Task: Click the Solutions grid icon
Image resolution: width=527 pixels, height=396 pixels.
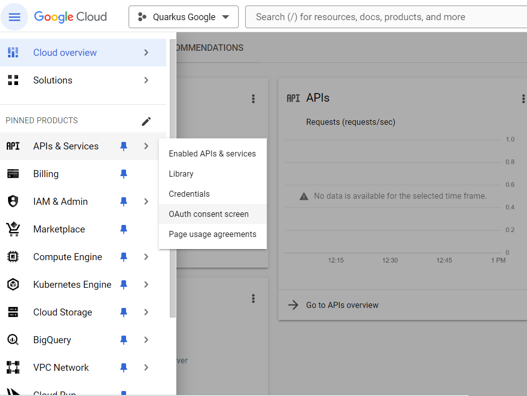Action: point(13,80)
